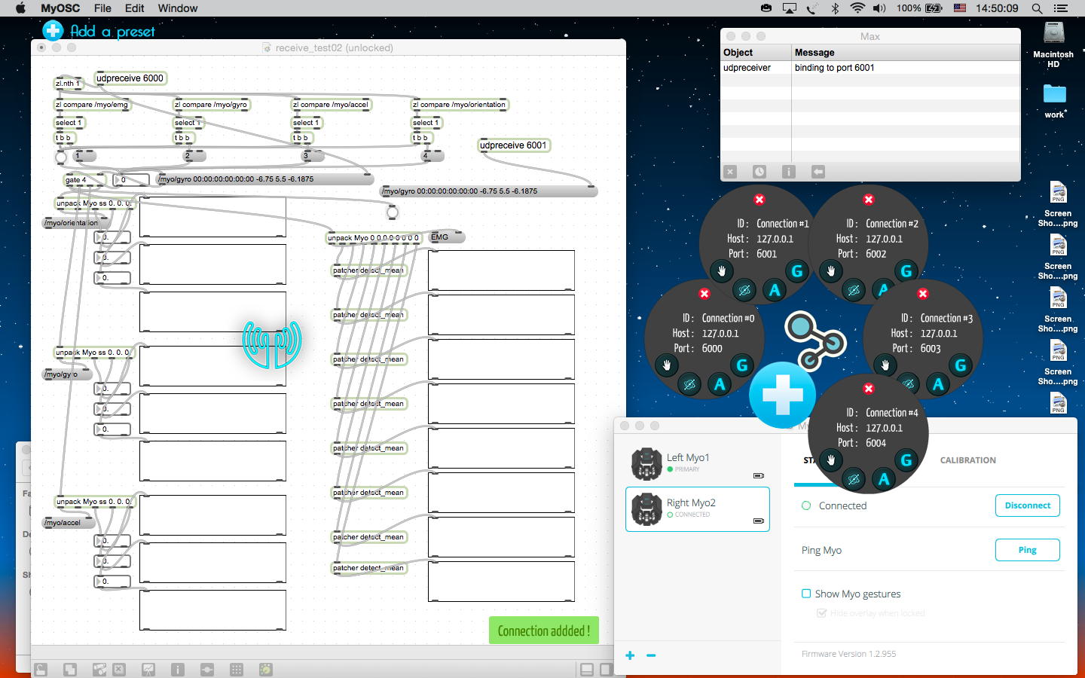
Task: Toggle gyro G on Connection #2
Action: 906,270
